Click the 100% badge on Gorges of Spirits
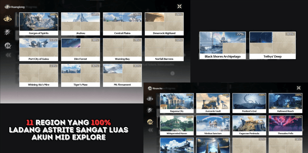Viewport: 308px width, 153px height. click(54, 15)
